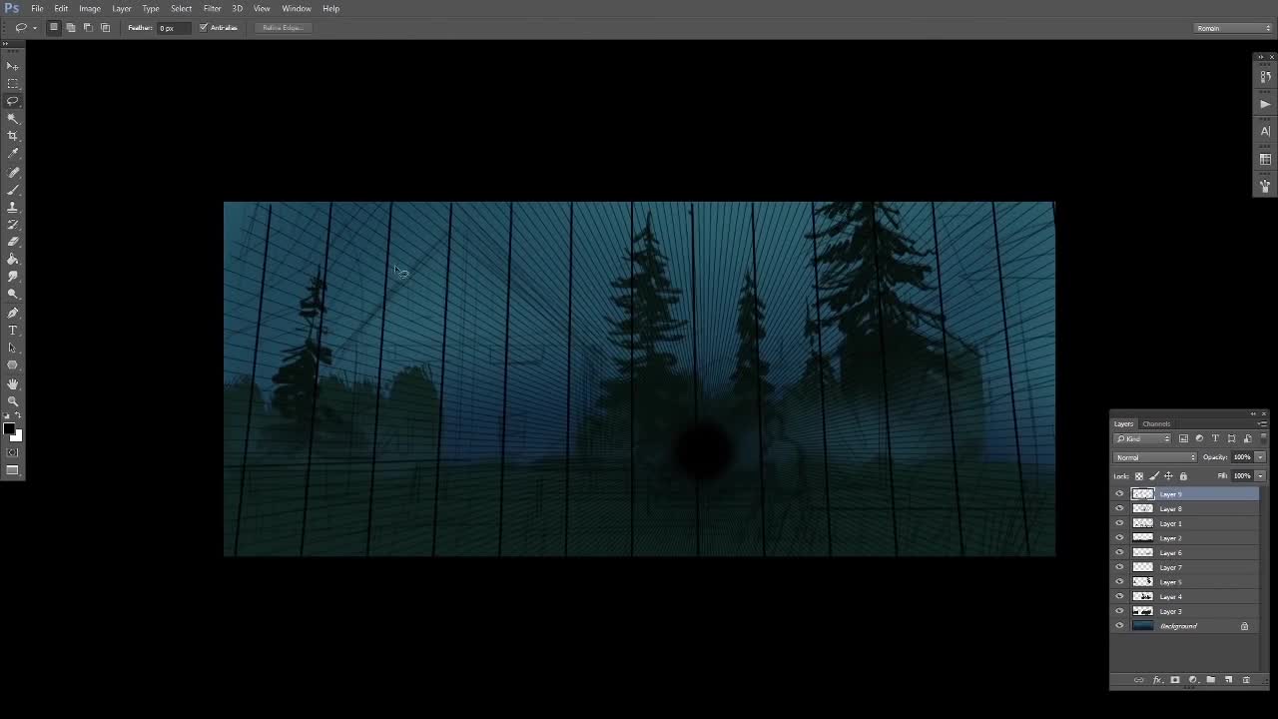
Task: Toggle Quick Mask mode
Action: click(x=13, y=453)
